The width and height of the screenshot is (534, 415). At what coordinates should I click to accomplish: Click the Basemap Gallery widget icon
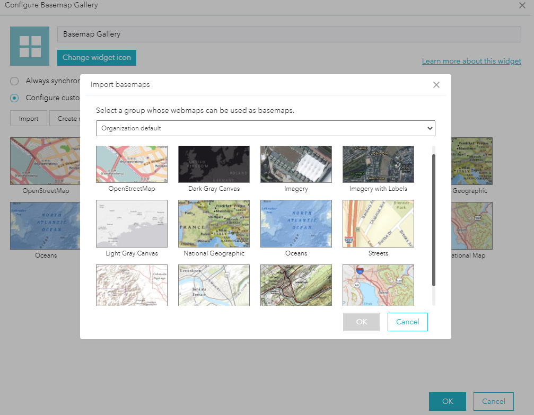pos(30,46)
